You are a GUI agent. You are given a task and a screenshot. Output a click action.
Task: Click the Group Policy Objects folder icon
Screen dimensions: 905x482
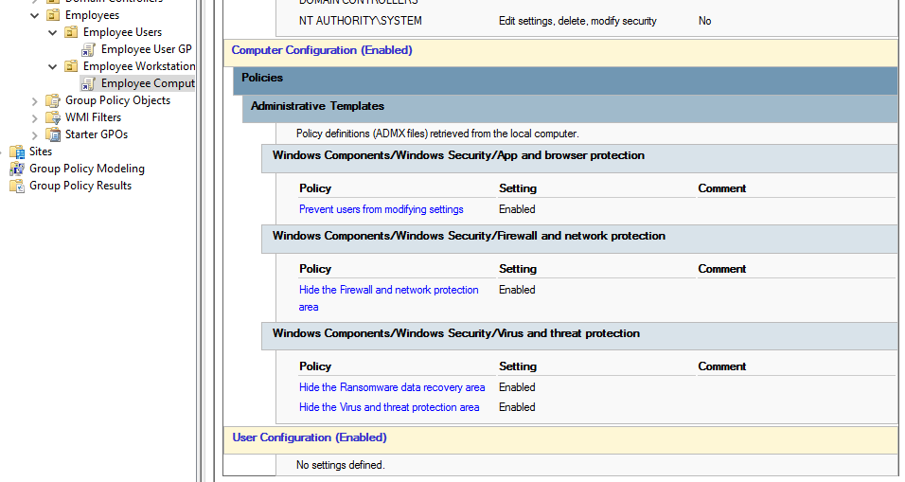click(53, 100)
